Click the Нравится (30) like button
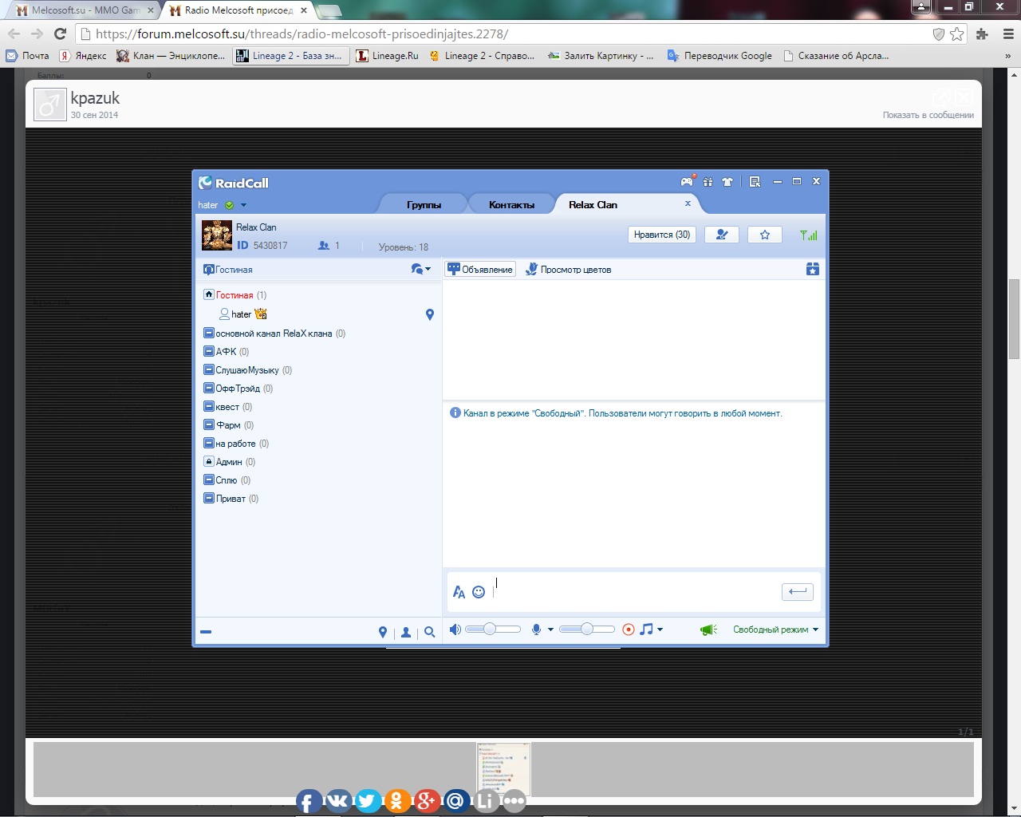 [662, 235]
